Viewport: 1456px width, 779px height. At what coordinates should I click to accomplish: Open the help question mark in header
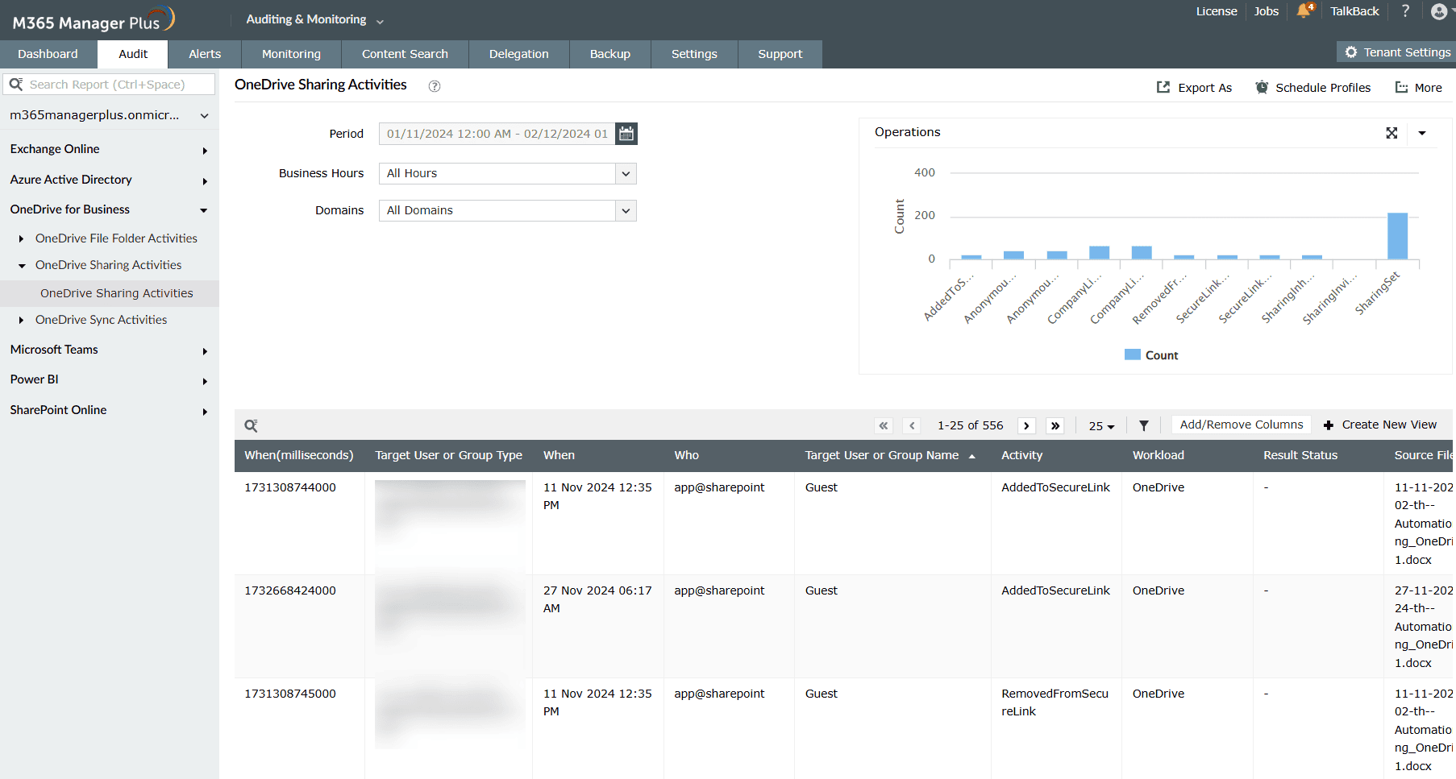pyautogui.click(x=1405, y=10)
